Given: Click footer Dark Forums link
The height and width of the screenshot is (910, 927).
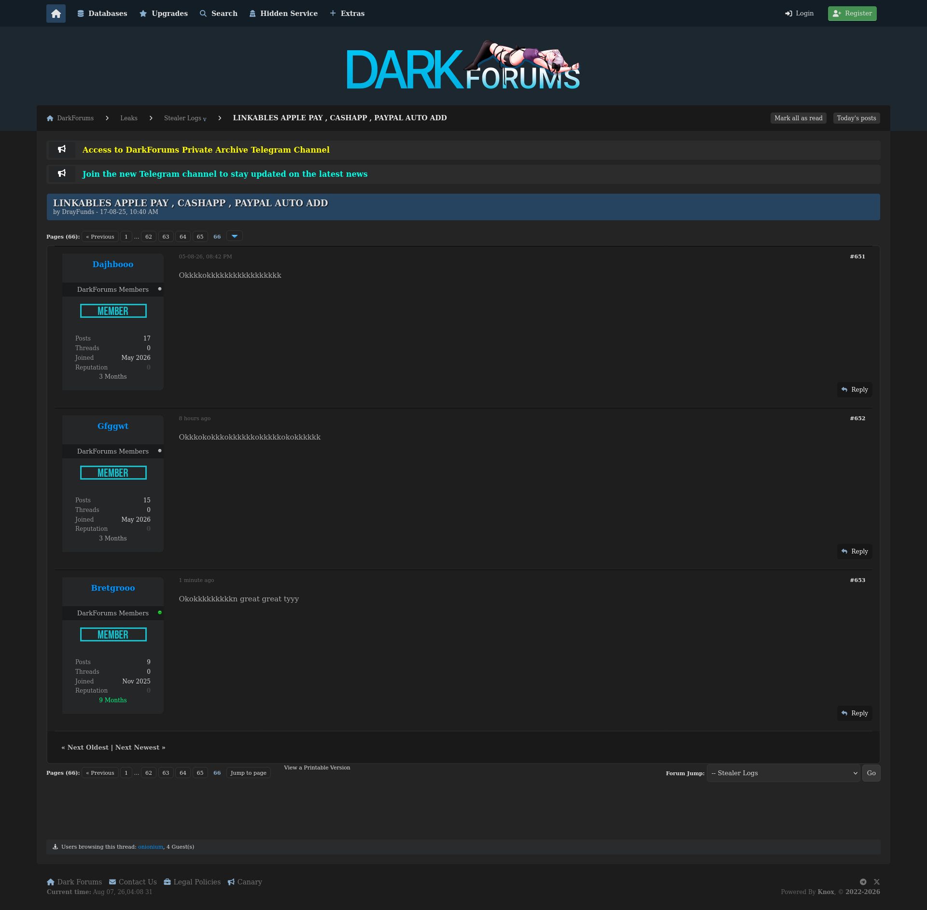Looking at the screenshot, I should (x=74, y=882).
